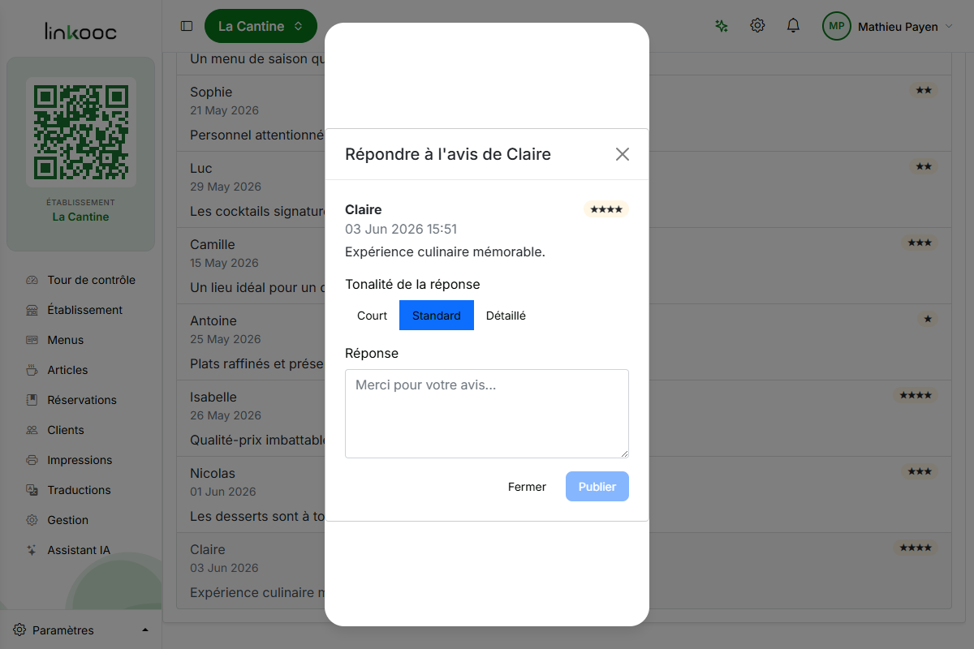Open Assistant IA in the sidebar
The height and width of the screenshot is (649, 974).
click(80, 550)
